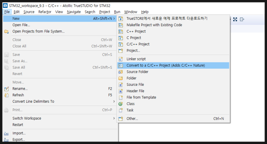This screenshot has width=267, height=144.
Task: Click the Open Projects from File System folder icon
Action: pos(6,32)
